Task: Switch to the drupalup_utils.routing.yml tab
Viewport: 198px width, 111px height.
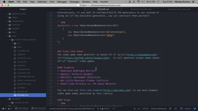Action: (179, 9)
